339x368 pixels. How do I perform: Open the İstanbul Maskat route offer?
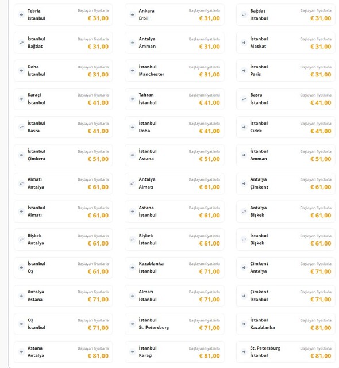click(x=286, y=43)
